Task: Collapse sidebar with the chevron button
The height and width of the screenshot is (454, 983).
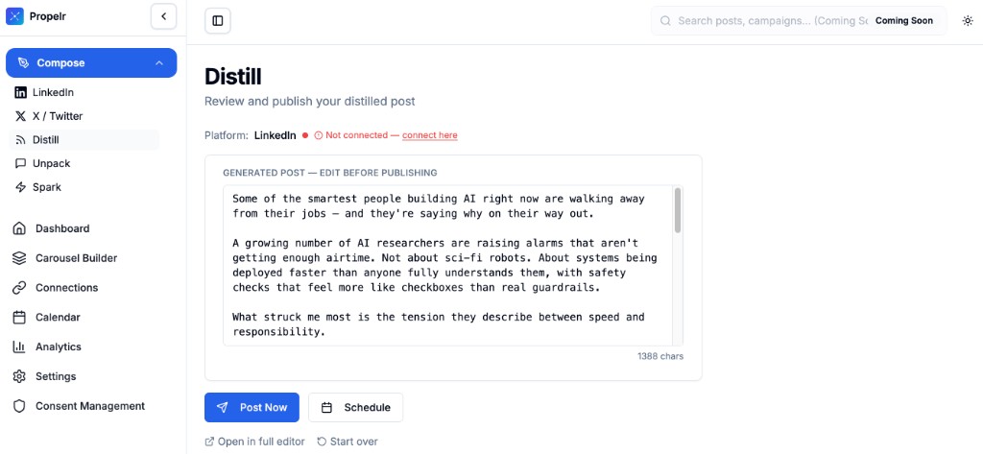Action: (163, 16)
